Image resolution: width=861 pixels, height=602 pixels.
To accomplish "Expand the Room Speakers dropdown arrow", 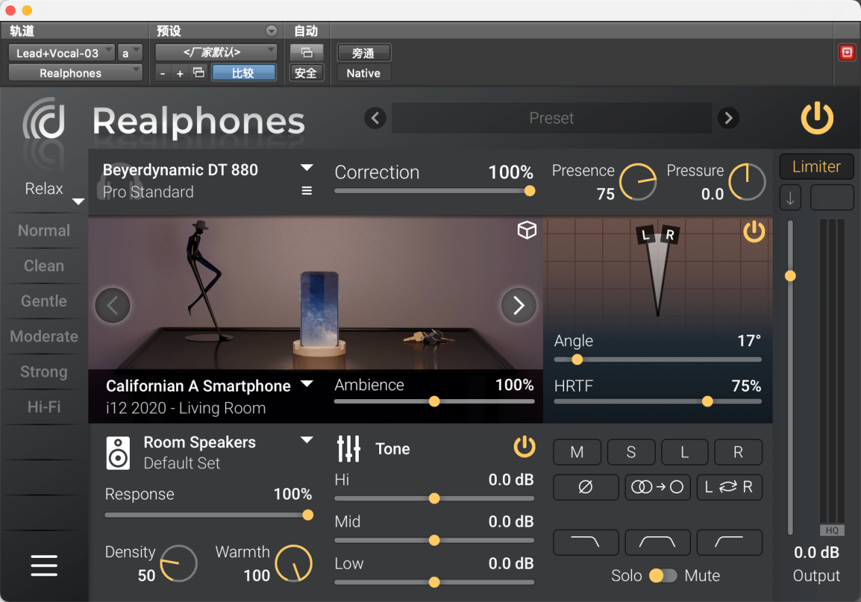I will [307, 440].
